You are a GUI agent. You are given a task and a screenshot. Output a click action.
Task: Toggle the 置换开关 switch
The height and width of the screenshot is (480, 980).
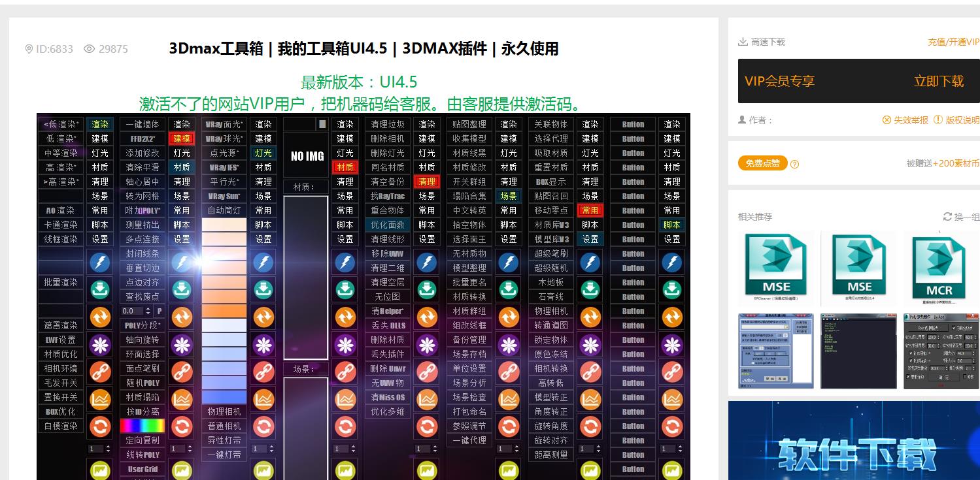[x=61, y=397]
